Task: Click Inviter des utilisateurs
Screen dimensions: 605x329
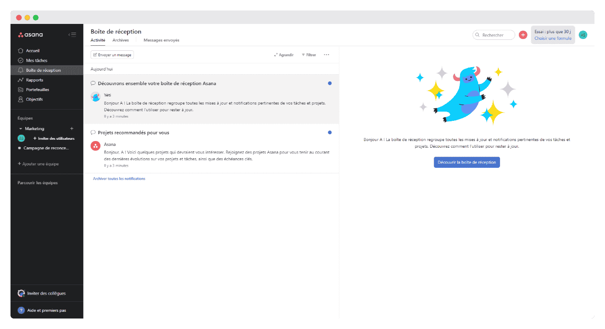Action: tap(54, 138)
